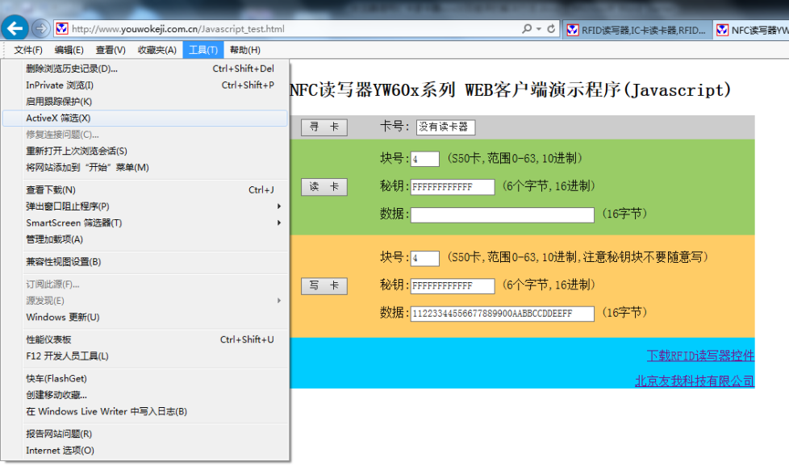Switch to the RFID读写器 browser tab
This screenshot has height=466, width=789.
(637, 30)
